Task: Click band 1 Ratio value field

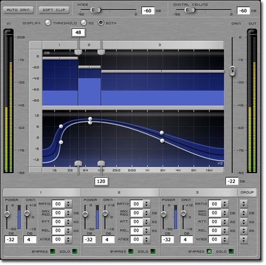Action: coord(58,204)
